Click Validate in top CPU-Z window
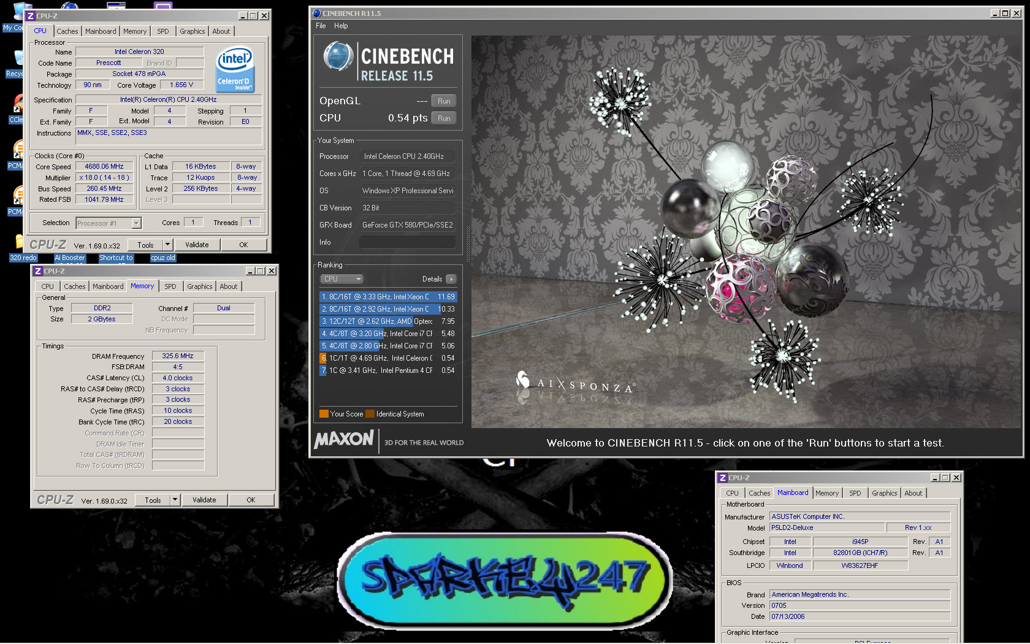 (x=197, y=245)
